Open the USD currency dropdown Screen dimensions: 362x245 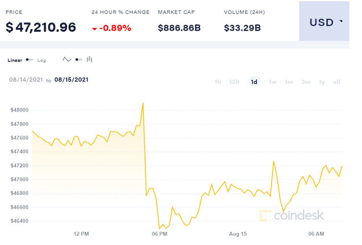point(325,22)
